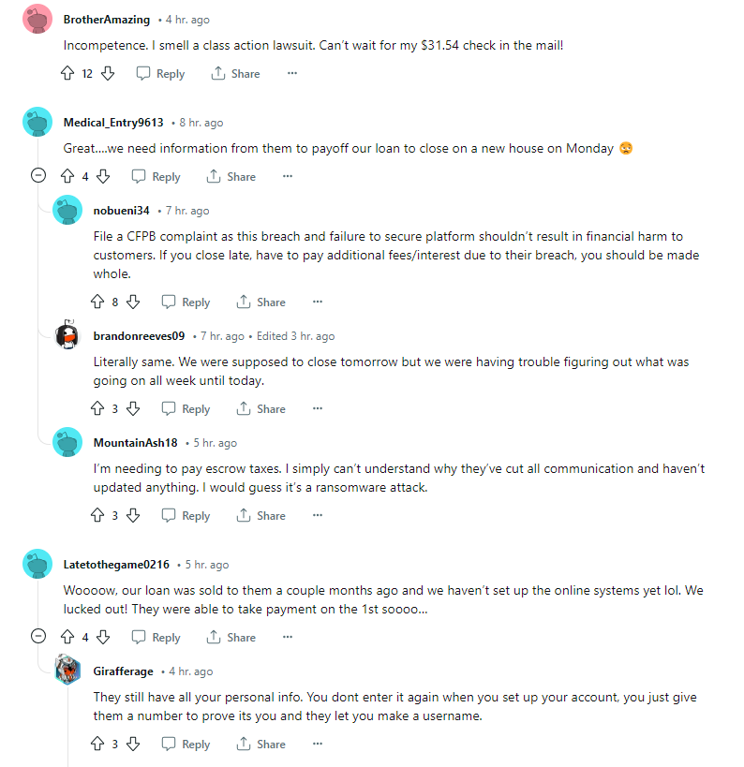Click Girafferage's avatar thumbnail
The height and width of the screenshot is (767, 744).
pos(67,671)
